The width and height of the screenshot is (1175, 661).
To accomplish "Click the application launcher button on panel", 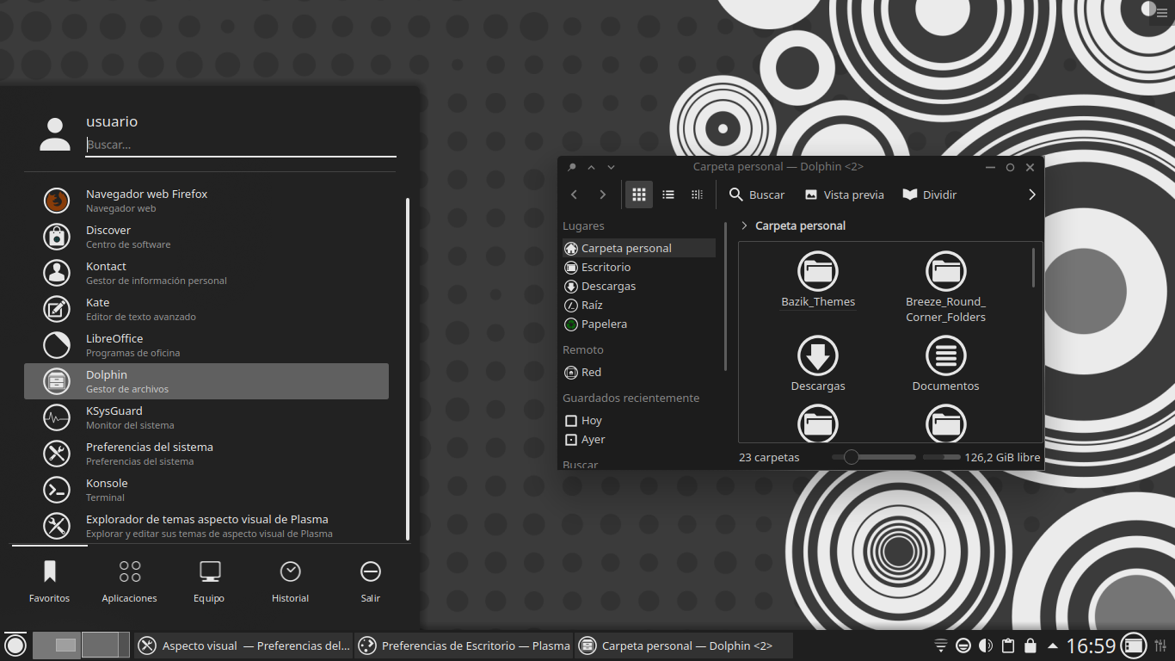I will click(x=15, y=645).
